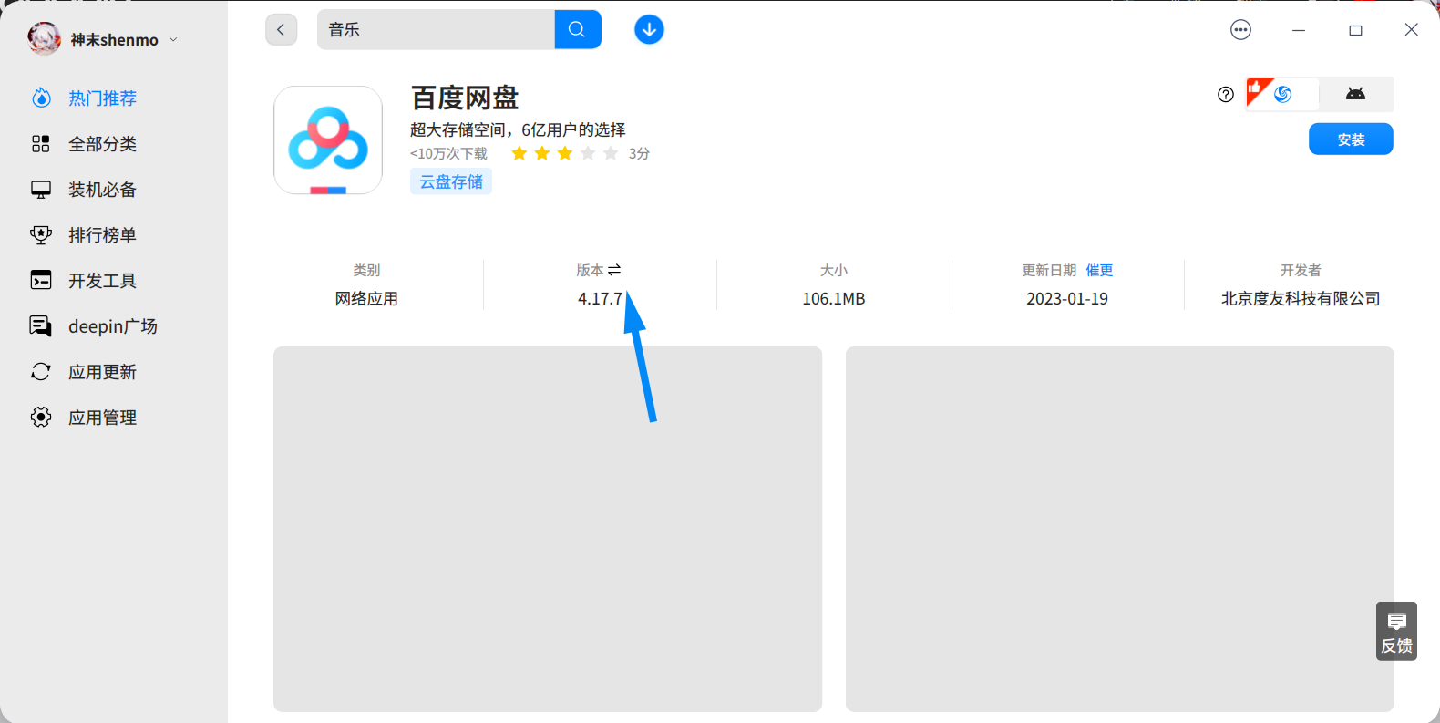Click the 百度网盘 app icon
This screenshot has height=723, width=1440.
click(328, 140)
